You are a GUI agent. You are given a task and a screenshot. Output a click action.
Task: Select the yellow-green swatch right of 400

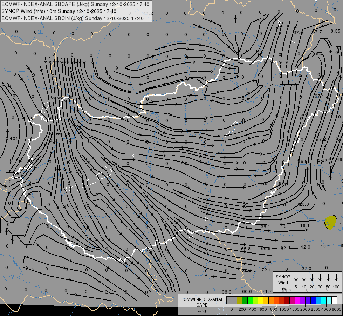(x=255, y=301)
